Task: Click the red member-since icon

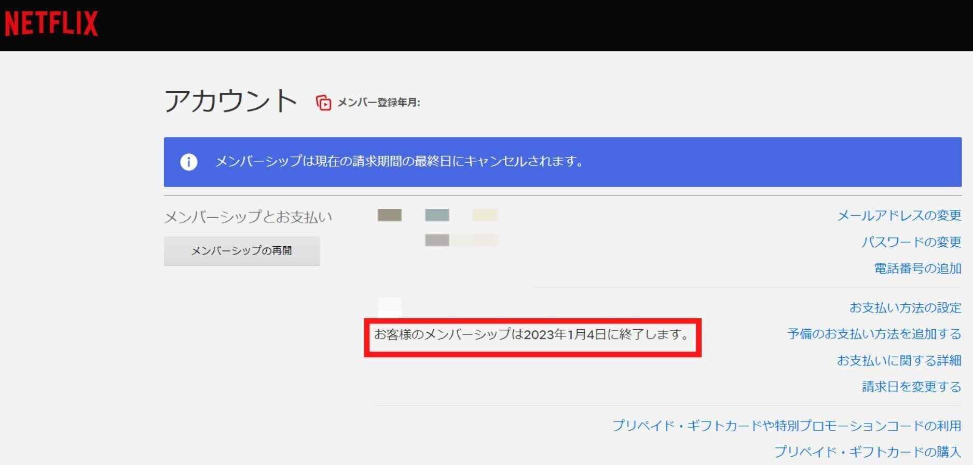Action: (x=323, y=103)
